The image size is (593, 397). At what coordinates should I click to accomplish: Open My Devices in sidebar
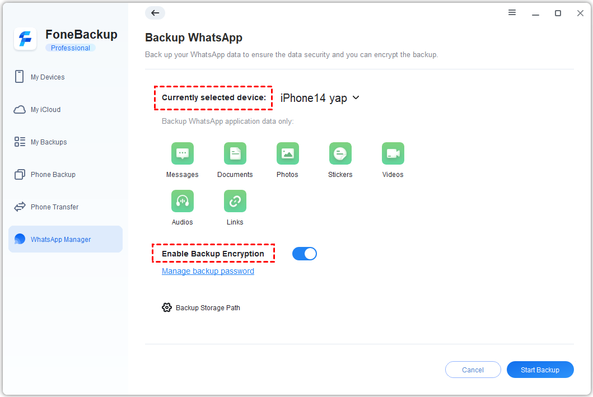tap(66, 77)
